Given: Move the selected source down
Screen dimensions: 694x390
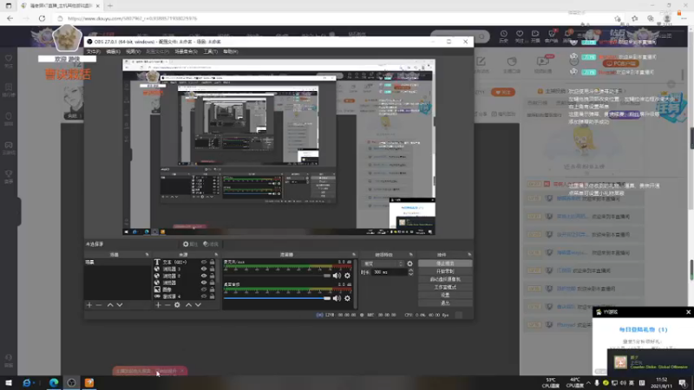Looking at the screenshot, I should point(198,305).
